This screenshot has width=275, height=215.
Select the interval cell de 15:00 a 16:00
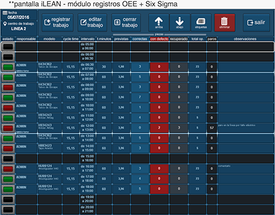[x=87, y=158]
